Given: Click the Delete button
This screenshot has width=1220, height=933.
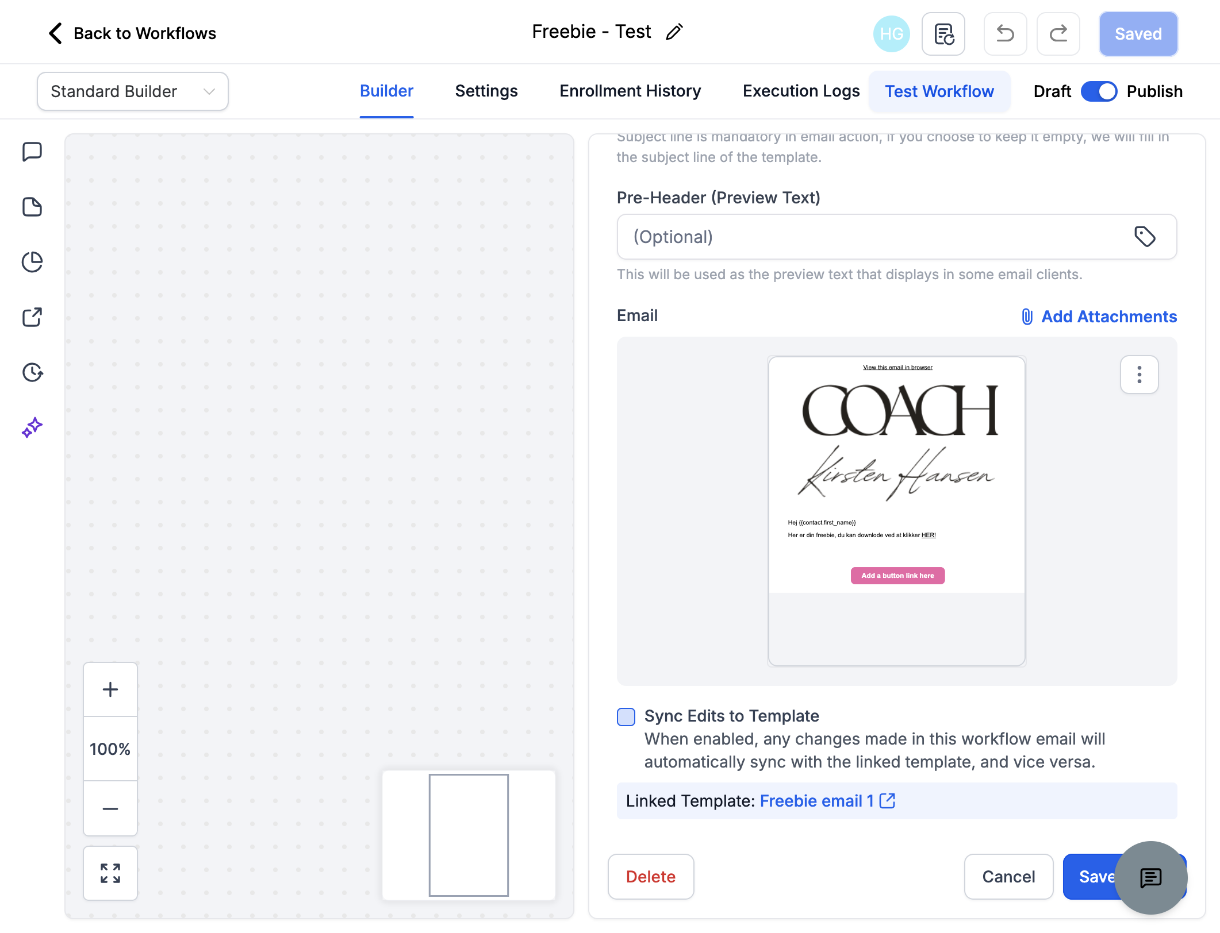Looking at the screenshot, I should [x=651, y=877].
